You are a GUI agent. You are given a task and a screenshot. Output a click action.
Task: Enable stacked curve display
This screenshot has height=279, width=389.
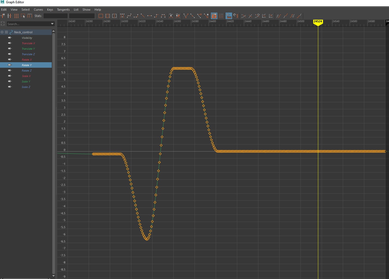(264, 16)
